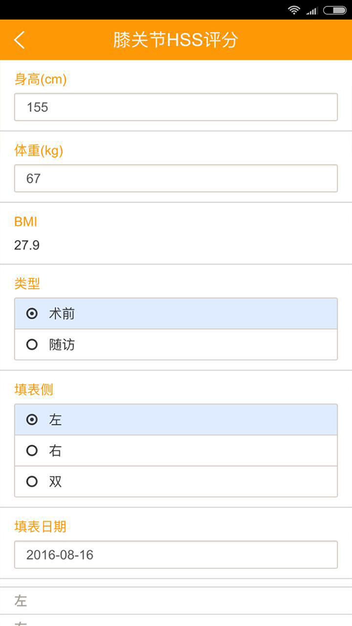Tap the cellular signal icon
This screenshot has height=626, width=352.
311,10
